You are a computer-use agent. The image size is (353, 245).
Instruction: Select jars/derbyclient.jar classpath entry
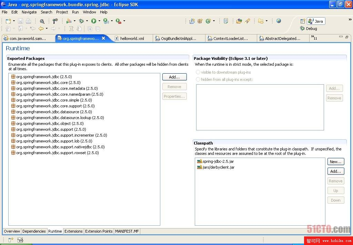pos(216,167)
